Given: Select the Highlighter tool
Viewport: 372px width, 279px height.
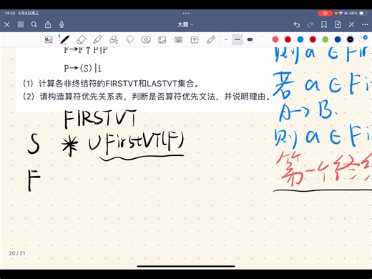Looking at the screenshot, I should pos(97,40).
